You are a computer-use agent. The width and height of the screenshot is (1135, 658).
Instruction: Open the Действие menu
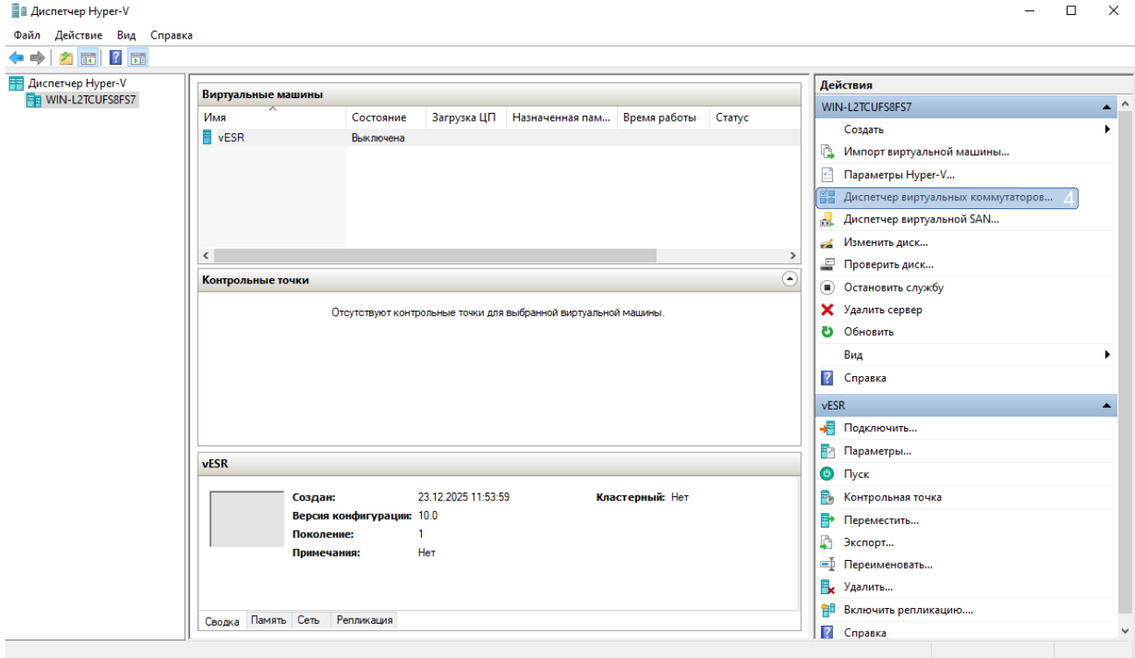(x=79, y=35)
